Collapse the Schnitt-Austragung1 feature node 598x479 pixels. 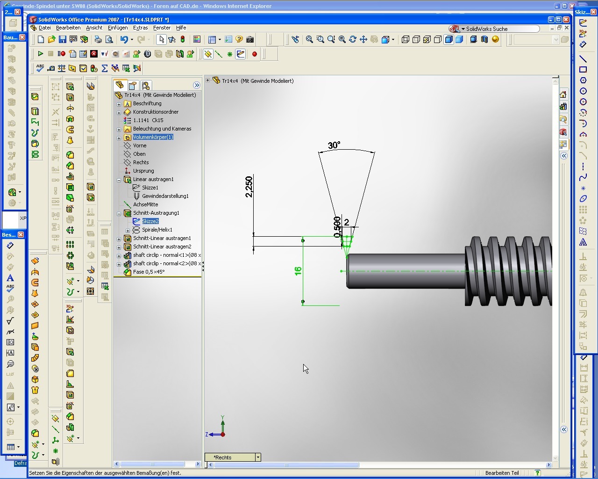click(x=119, y=213)
